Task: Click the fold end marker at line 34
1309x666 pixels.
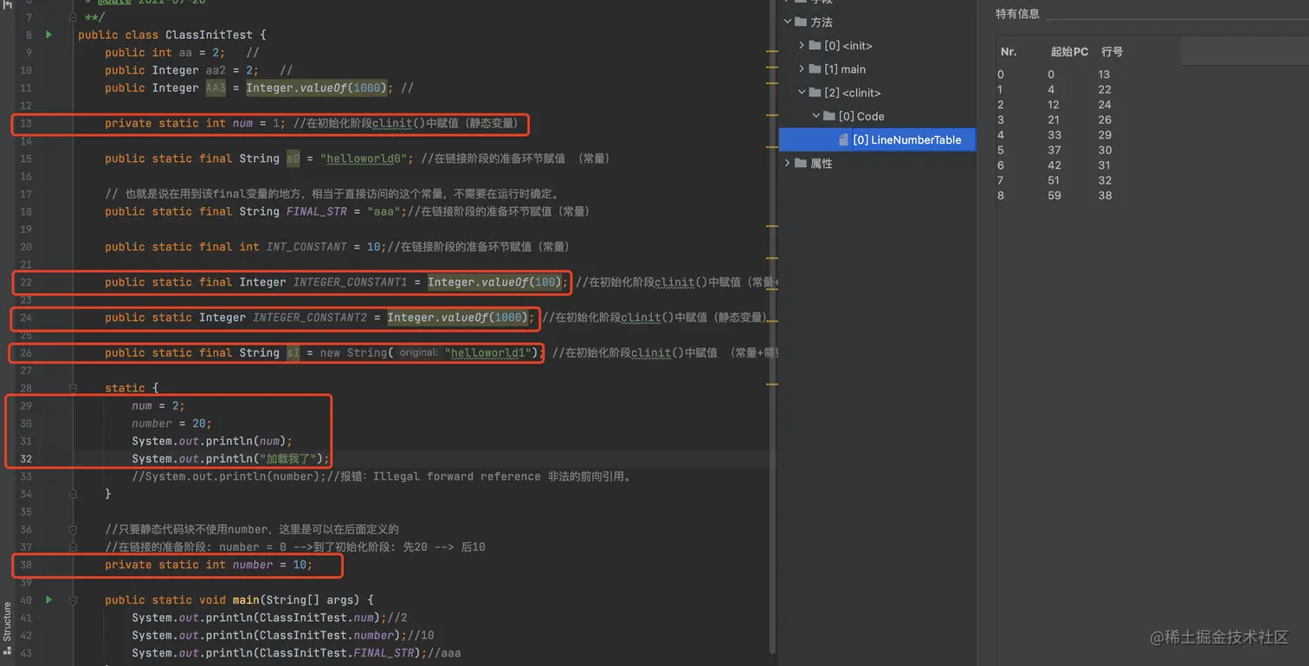Action: click(74, 494)
